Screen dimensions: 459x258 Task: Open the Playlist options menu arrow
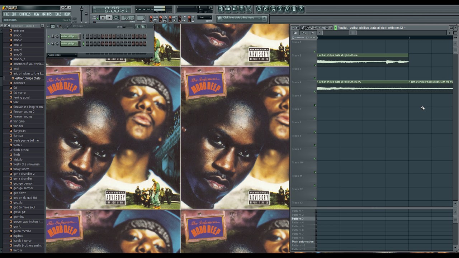coord(293,28)
